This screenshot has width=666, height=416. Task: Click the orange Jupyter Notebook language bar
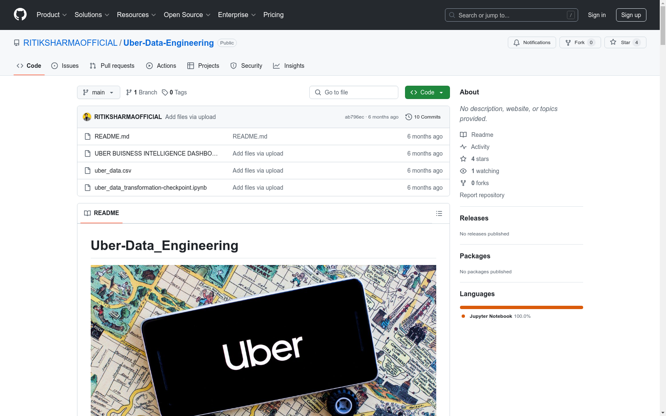point(522,307)
